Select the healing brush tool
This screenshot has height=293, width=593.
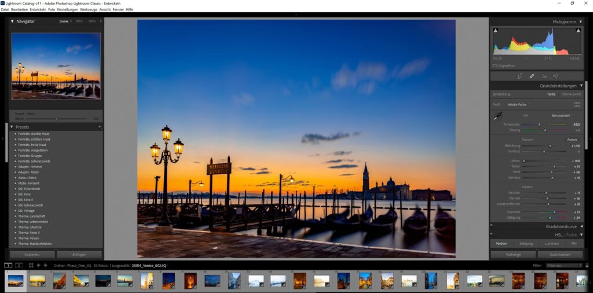pos(532,76)
